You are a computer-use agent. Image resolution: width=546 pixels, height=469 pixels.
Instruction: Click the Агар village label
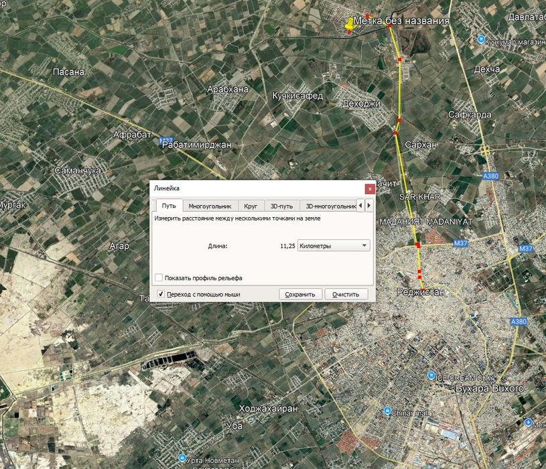point(119,246)
